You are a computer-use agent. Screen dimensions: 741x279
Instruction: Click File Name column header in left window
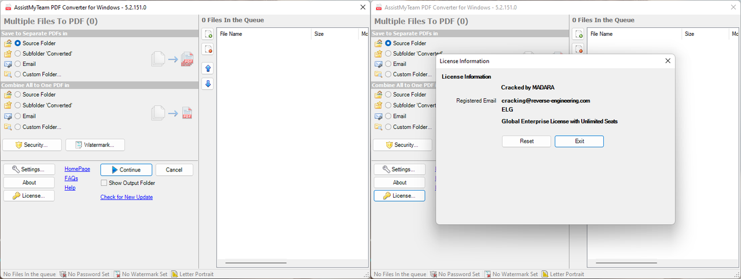(x=264, y=34)
